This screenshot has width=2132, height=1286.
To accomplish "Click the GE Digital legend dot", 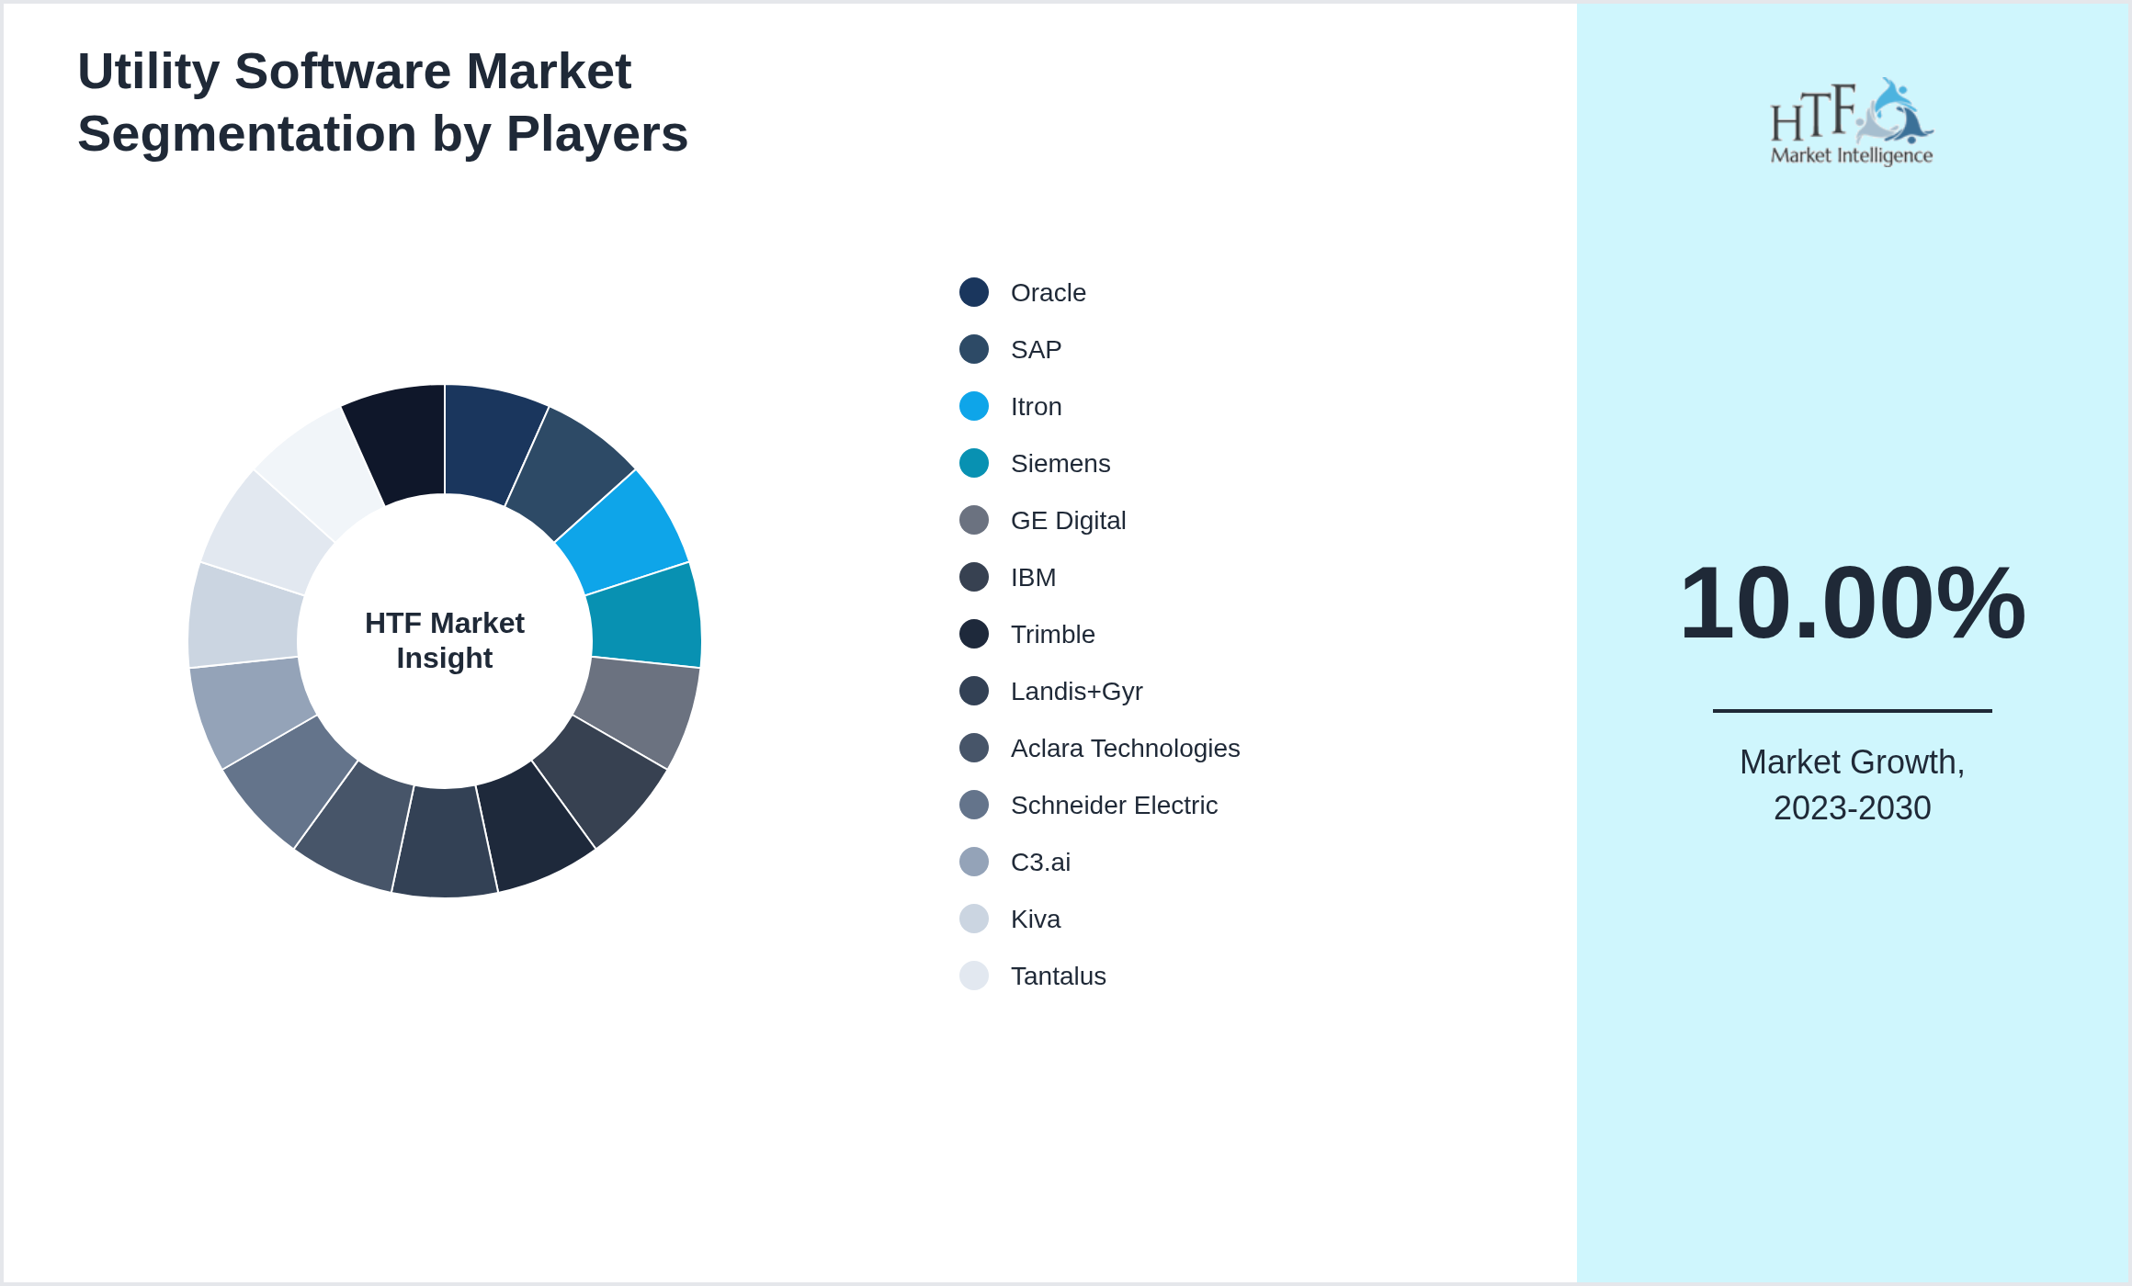I will (974, 520).
